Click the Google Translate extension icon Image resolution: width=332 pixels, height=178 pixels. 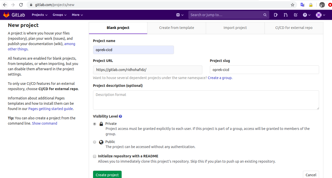[302, 5]
